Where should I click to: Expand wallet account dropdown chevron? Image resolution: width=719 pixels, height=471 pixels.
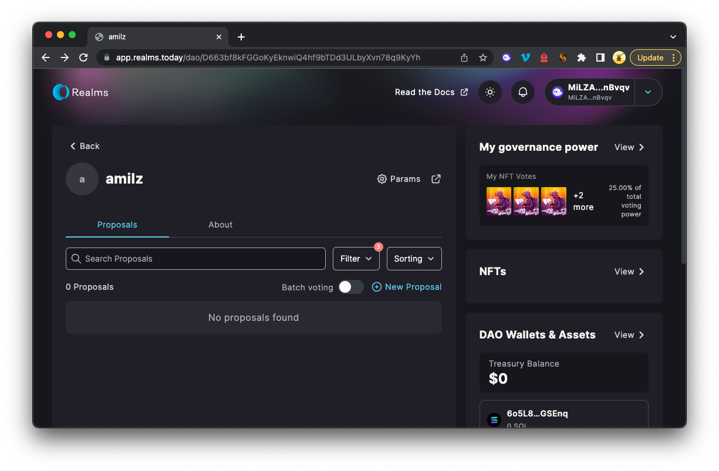tap(648, 92)
